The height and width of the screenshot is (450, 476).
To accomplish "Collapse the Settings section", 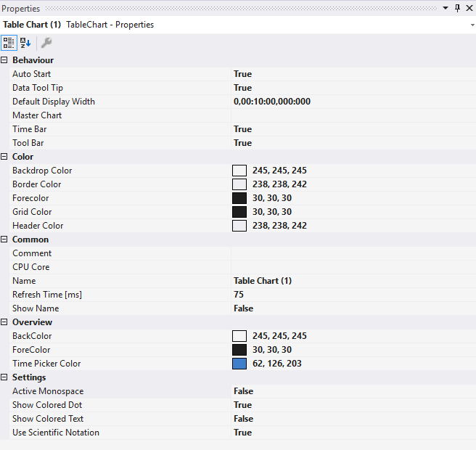I will click(x=5, y=377).
